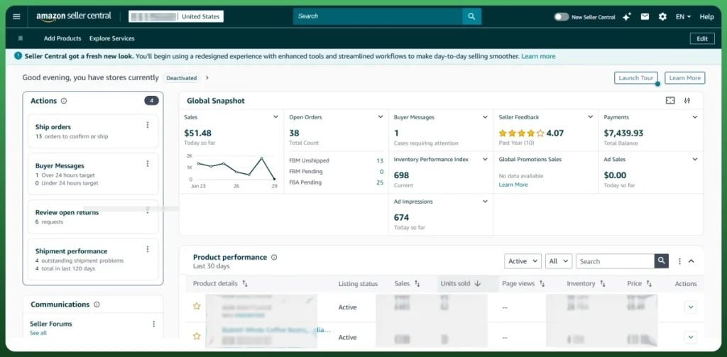Open the All filter dropdown
This screenshot has width=727, height=357.
tap(559, 261)
